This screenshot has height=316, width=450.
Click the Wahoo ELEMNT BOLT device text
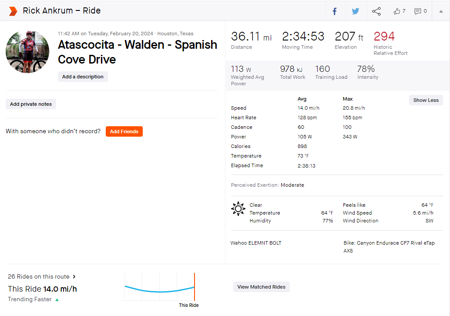pos(256,243)
